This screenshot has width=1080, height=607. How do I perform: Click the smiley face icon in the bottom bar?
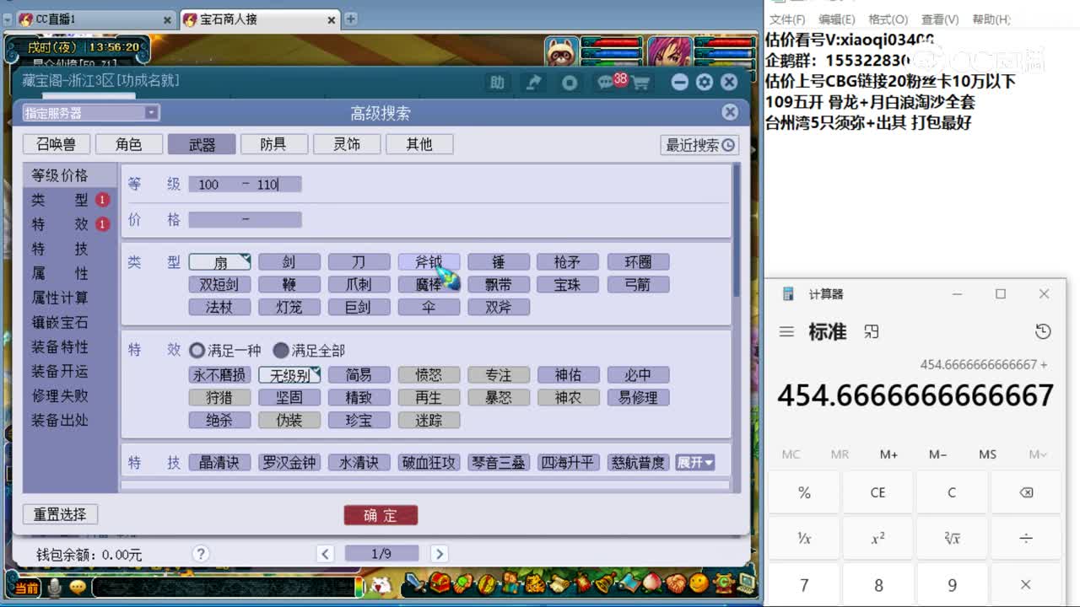pos(697,585)
